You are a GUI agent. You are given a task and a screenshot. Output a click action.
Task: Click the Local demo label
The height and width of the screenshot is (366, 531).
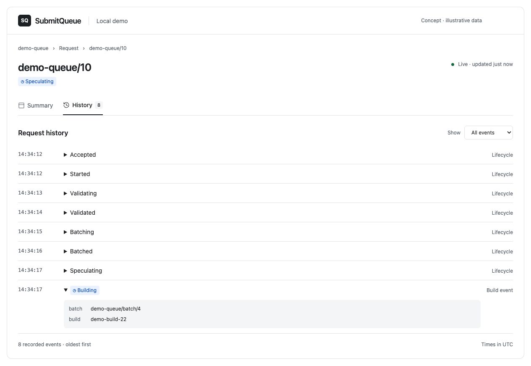coord(112,21)
